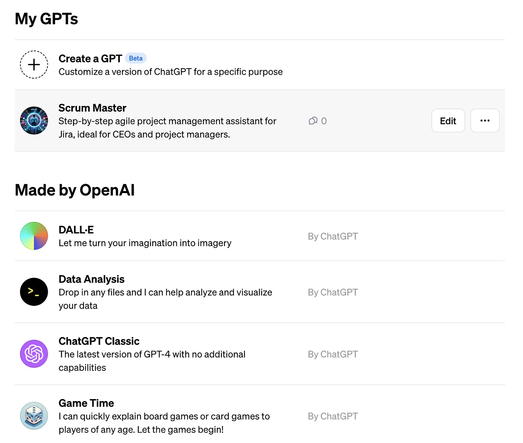This screenshot has width=523, height=443.
Task: Click the Beta badge
Action: point(136,58)
